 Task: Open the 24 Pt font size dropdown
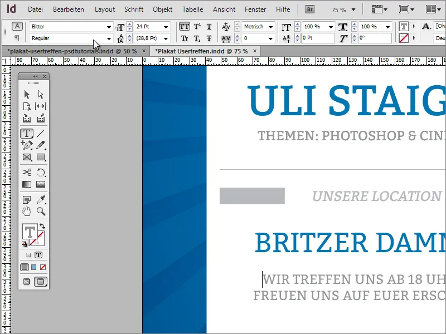coord(166,27)
